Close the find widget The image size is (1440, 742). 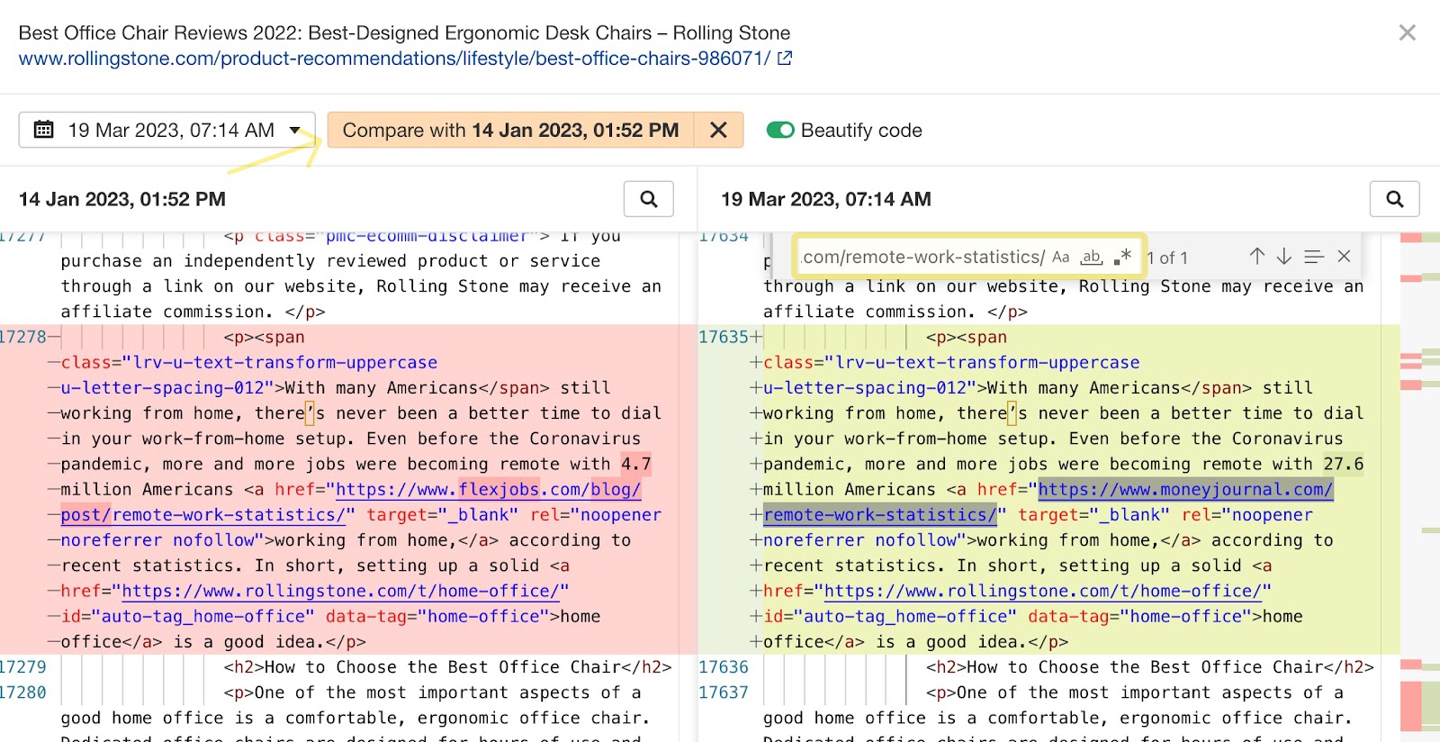pyautogui.click(x=1344, y=257)
